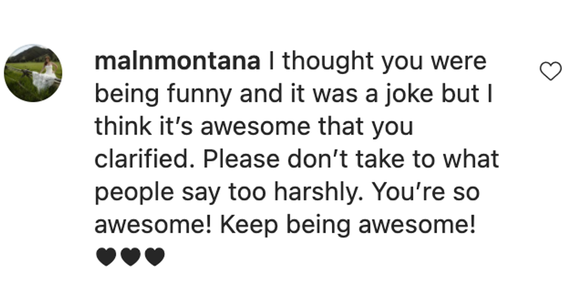This screenshot has width=576, height=289.
Task: Click the phrase 'Keep being awesome!'
Action: (369, 225)
